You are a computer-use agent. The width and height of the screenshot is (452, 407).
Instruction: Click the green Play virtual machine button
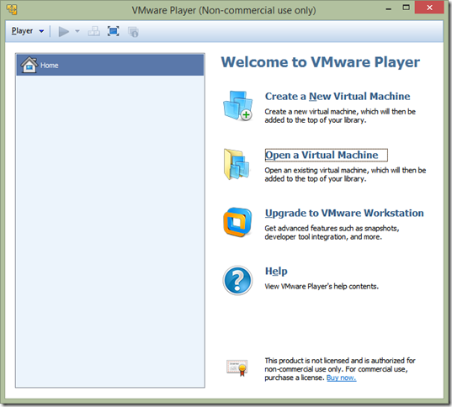64,31
